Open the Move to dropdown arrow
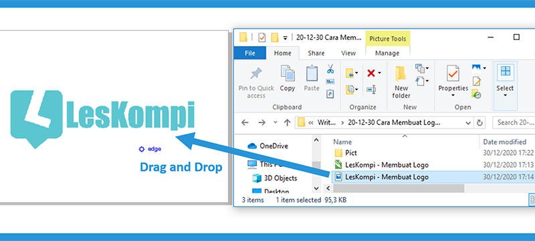This screenshot has width=535, height=241. [x=356, y=73]
